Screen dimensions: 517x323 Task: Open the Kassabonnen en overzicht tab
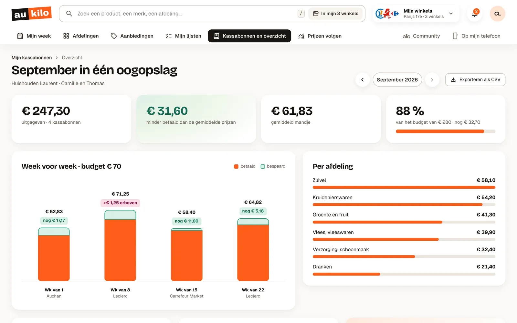point(249,36)
